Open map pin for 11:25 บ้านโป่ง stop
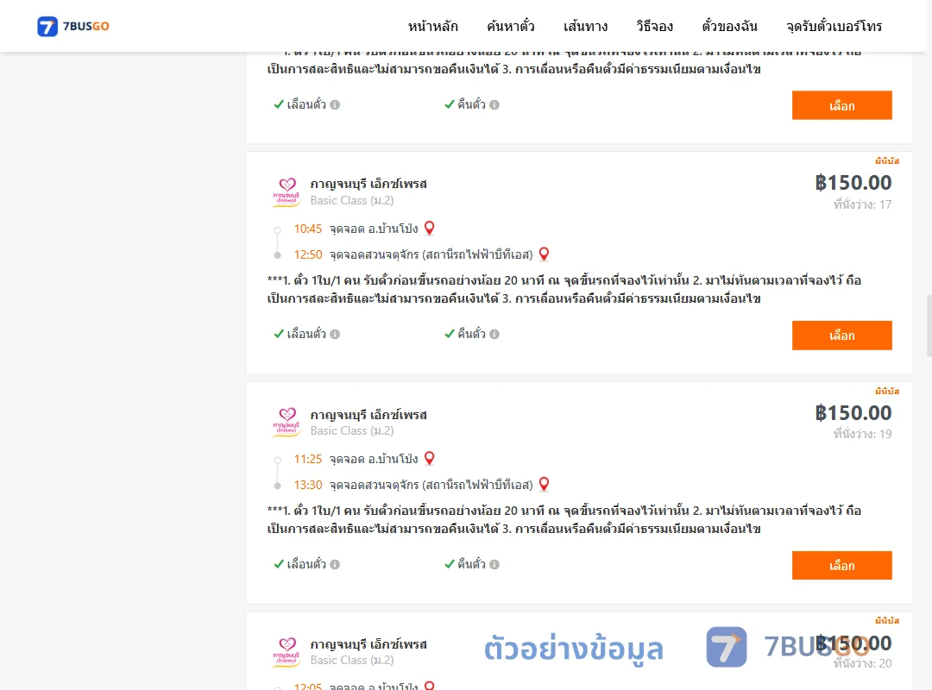The image size is (932, 690). [429, 458]
